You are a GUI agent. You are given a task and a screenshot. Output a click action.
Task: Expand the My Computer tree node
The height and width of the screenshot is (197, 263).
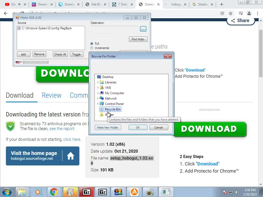[x=98, y=93]
